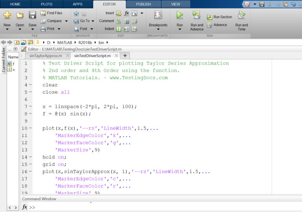
Task: Toggle breakpoint dash at line 7
Action: (x=30, y=106)
